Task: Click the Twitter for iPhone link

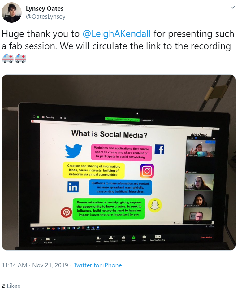Action: tap(98, 265)
